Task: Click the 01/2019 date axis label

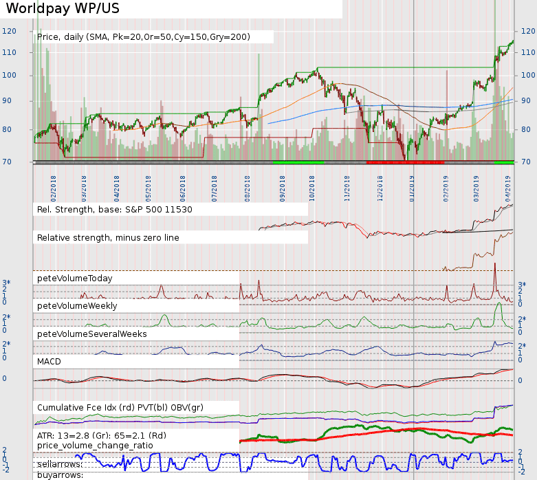Action: pyautogui.click(x=412, y=189)
